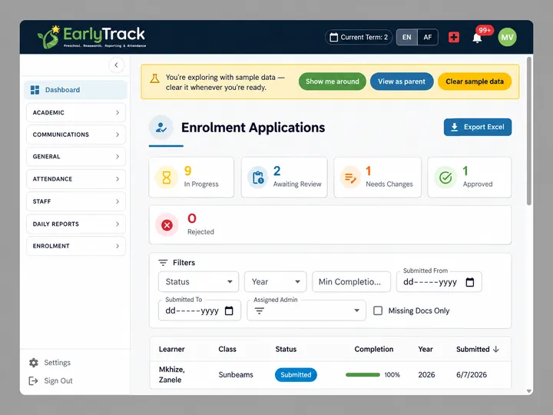Viewport: 553px width, 415px height.
Task: Switch language to AF
Action: [428, 37]
